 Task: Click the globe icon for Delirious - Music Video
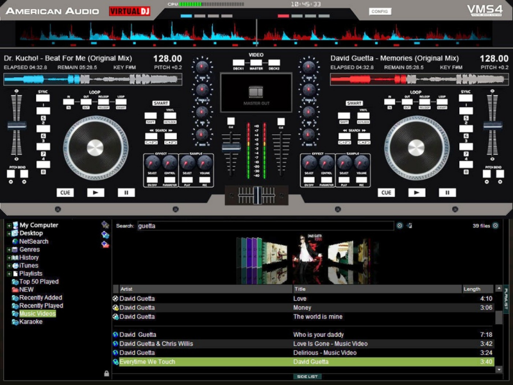[x=115, y=352]
